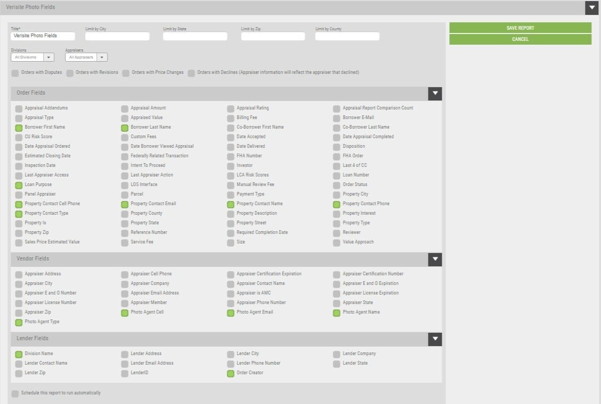Uncheck the Division Name checkbox
Screen dimensions: 601x404
pos(19,354)
